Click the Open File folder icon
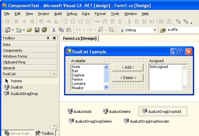The width and height of the screenshot is (199, 136). coord(30,30)
